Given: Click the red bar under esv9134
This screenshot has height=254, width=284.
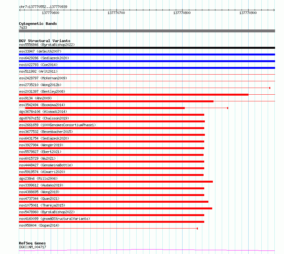Looking at the screenshot, I should click(116, 101).
